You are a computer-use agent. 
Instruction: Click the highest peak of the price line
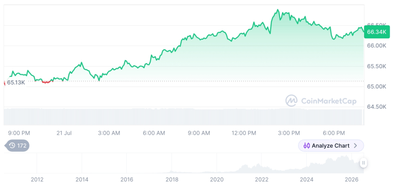[x=277, y=10]
